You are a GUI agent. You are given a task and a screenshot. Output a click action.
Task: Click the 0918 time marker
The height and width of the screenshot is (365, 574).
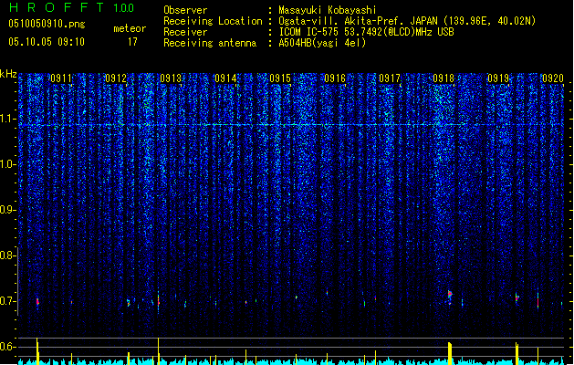444,78
